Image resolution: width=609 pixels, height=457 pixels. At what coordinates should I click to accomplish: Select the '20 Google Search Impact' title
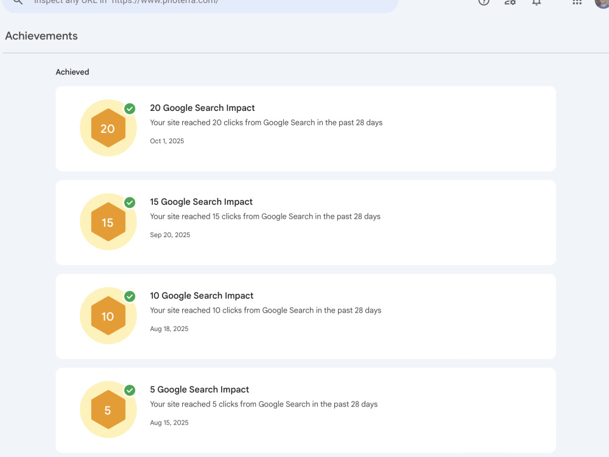click(x=202, y=108)
